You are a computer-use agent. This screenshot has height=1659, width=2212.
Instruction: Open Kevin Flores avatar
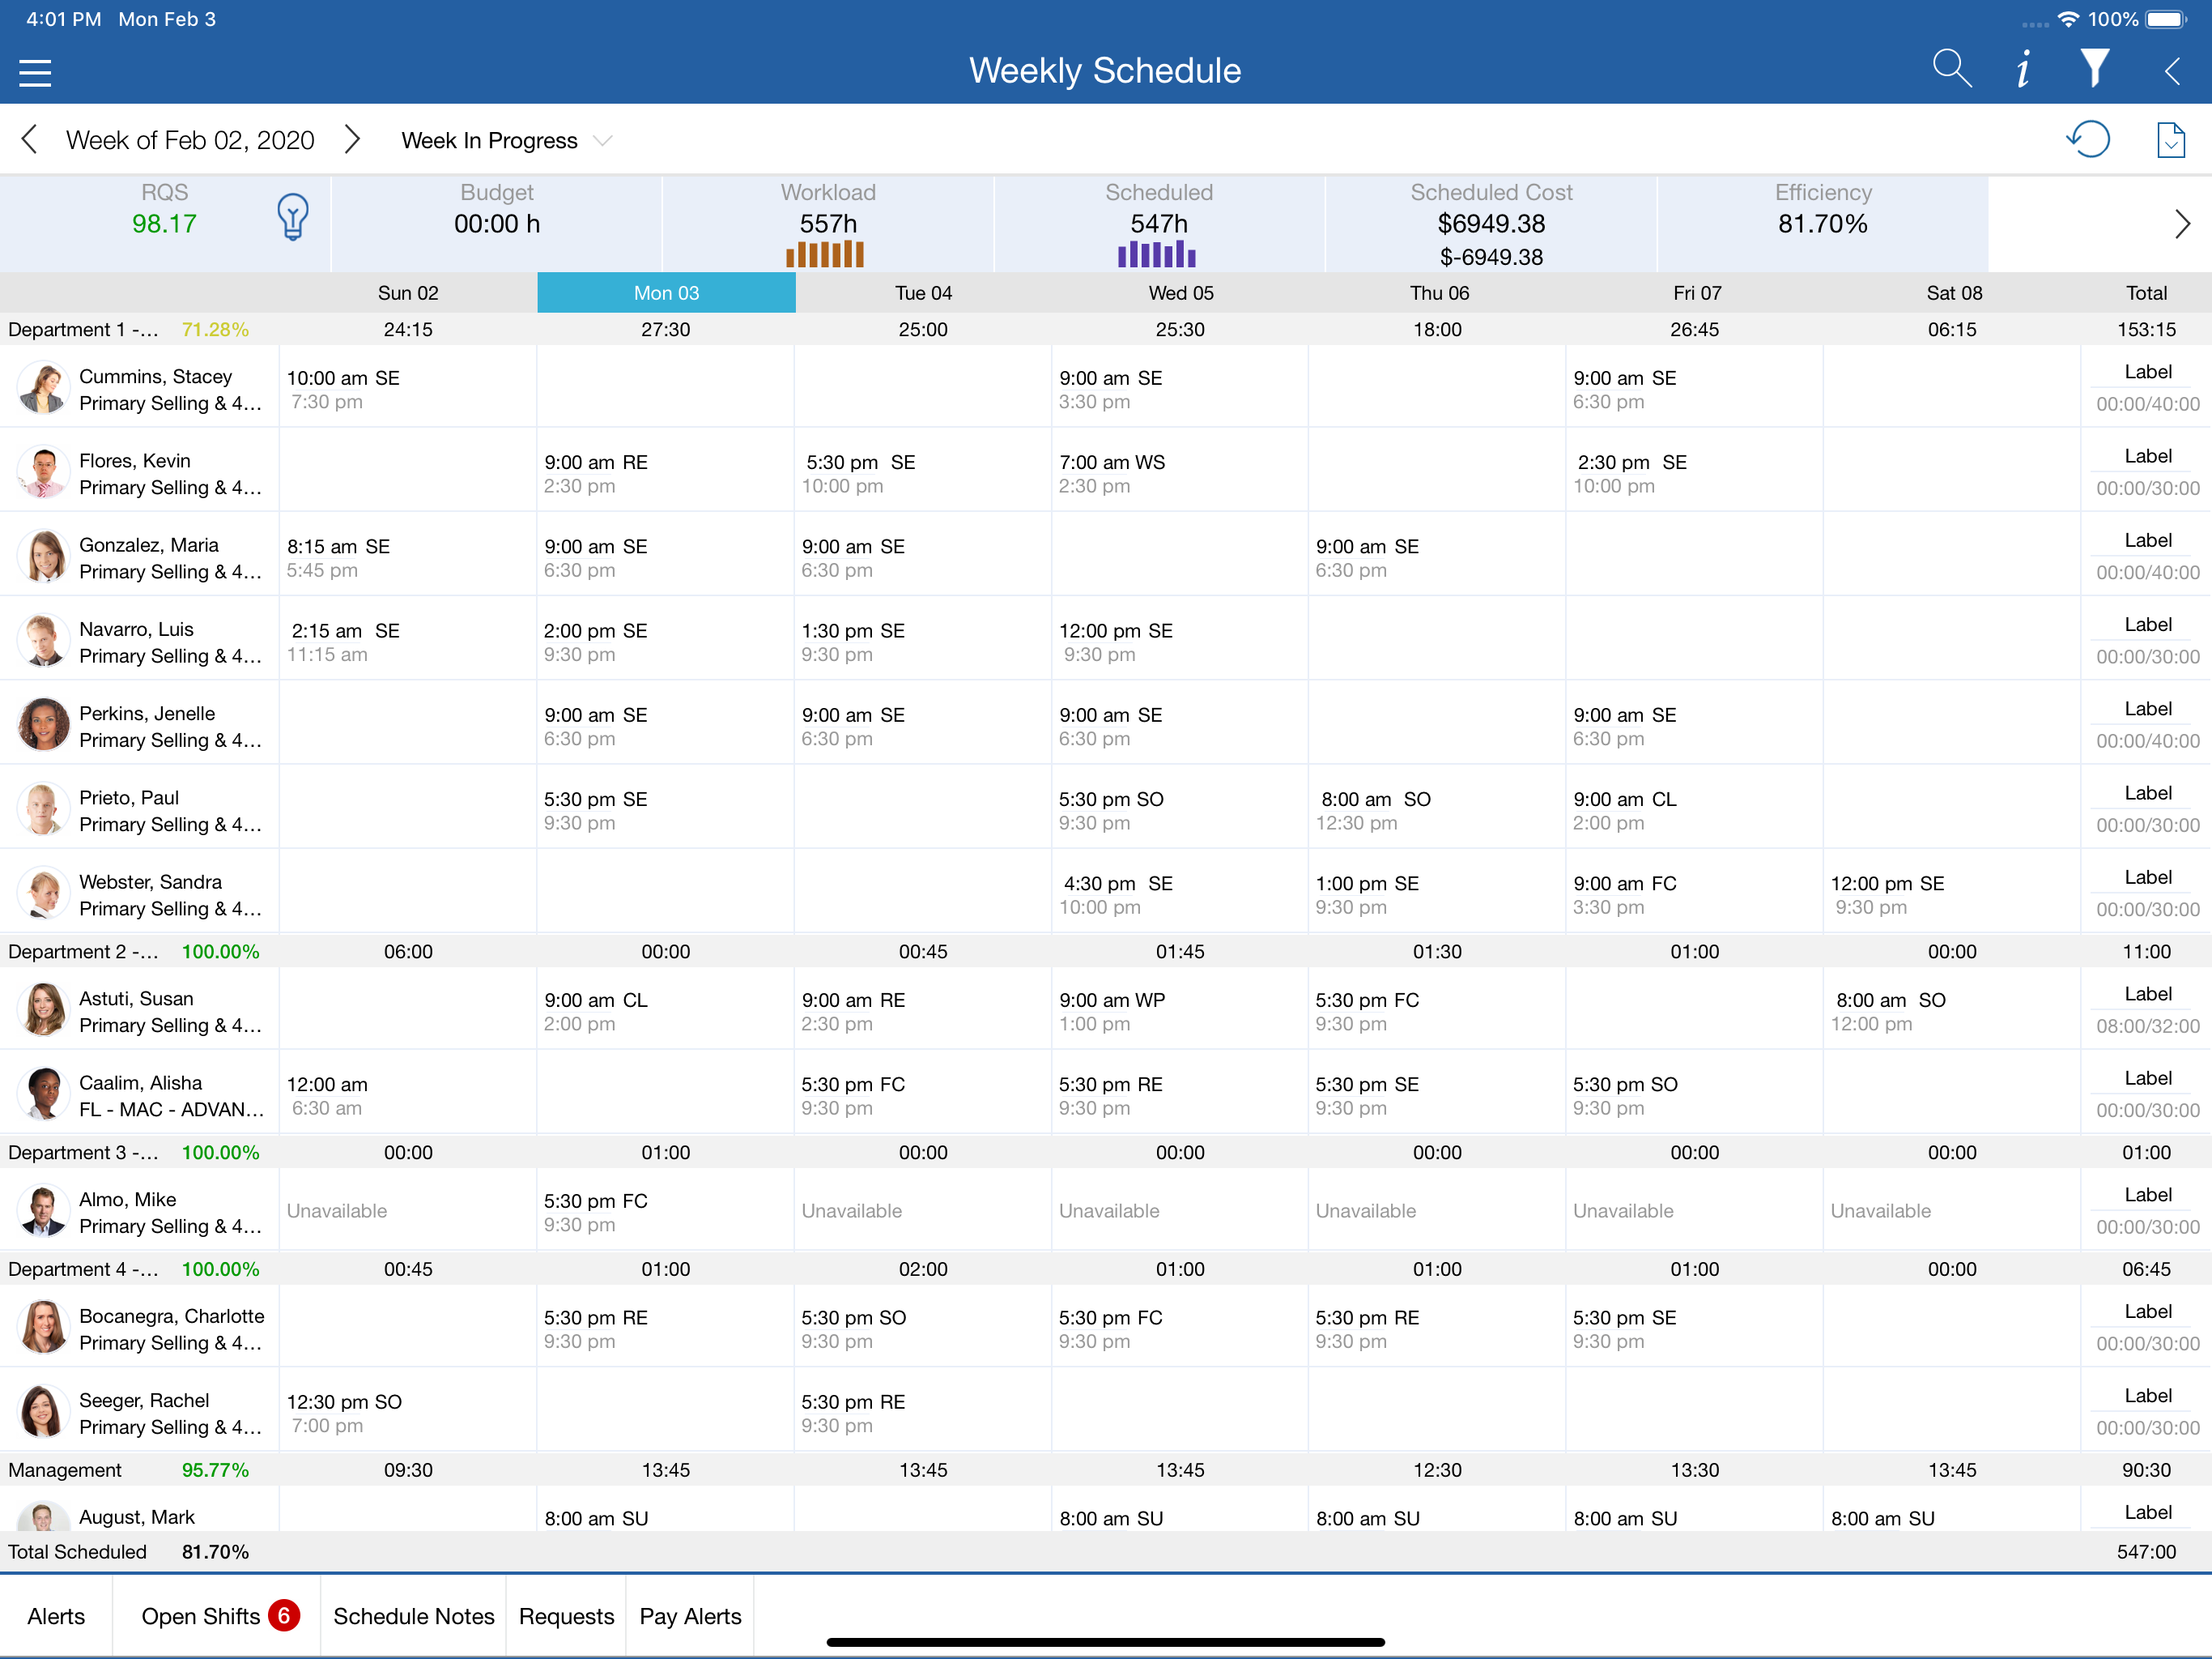tap(43, 472)
